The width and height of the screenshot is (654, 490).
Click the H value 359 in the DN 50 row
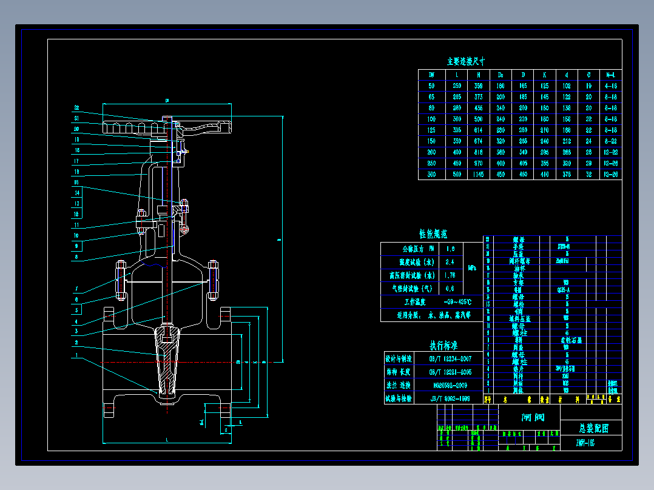478,86
